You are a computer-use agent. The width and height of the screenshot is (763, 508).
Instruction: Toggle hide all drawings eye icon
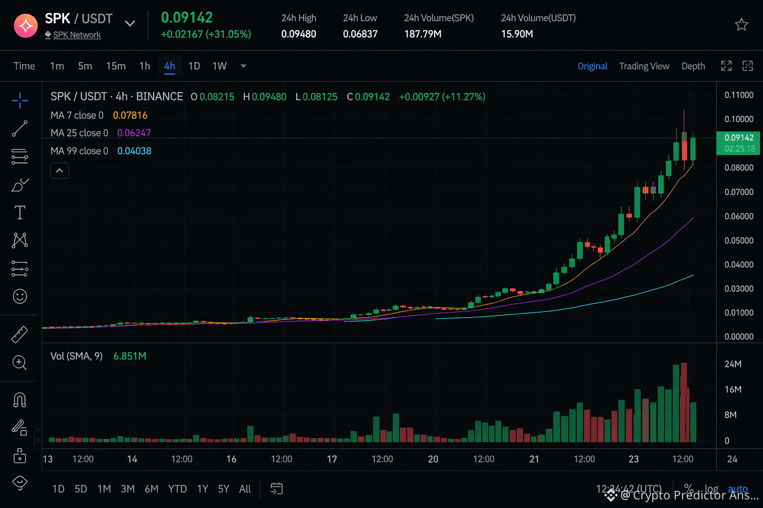click(20, 483)
